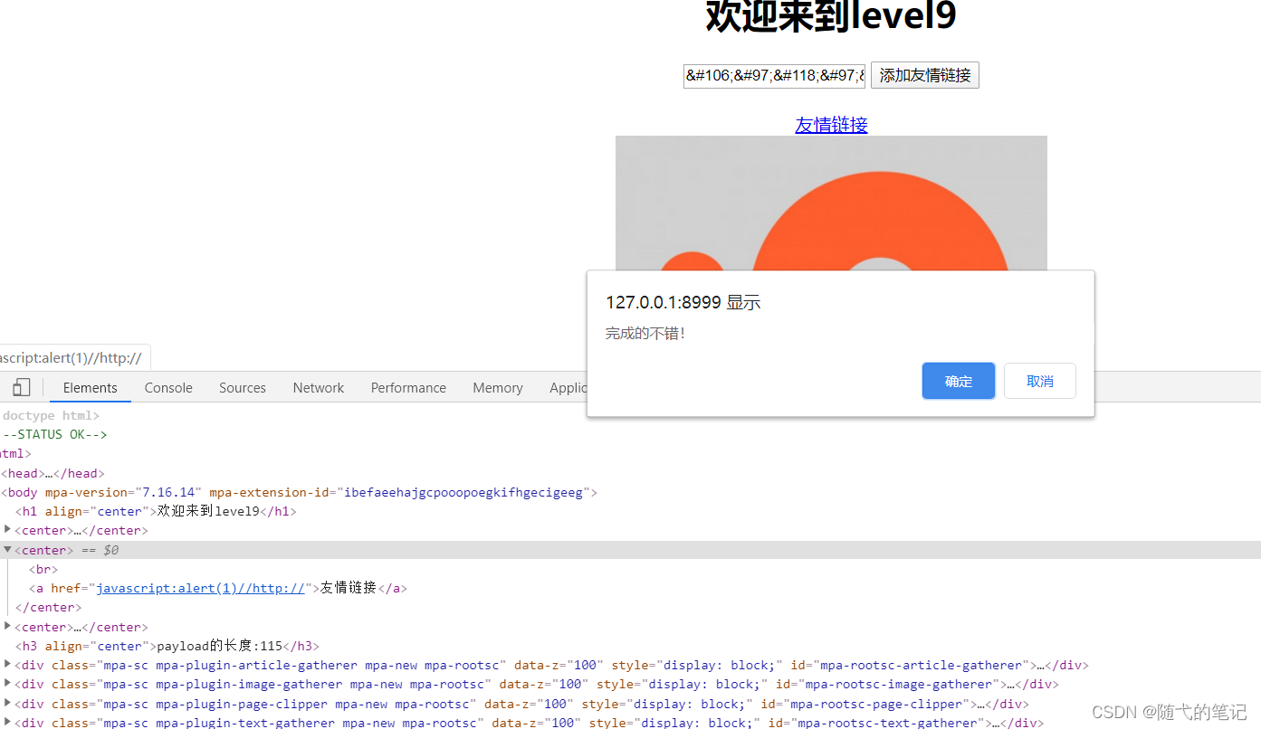The image size is (1261, 729).
Task: Click the payload input field
Action: click(774, 76)
